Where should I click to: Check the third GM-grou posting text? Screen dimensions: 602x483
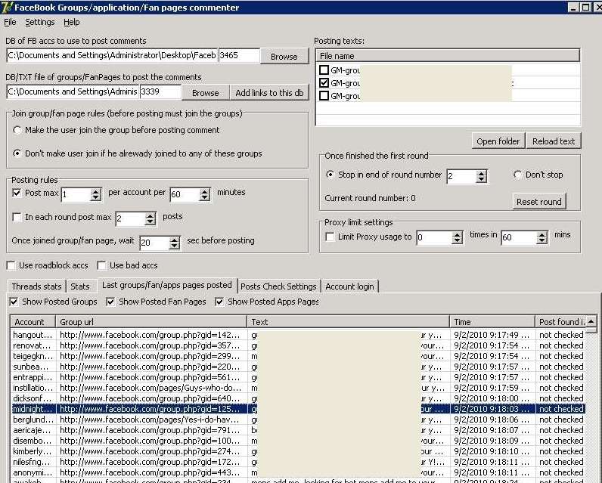(324, 95)
